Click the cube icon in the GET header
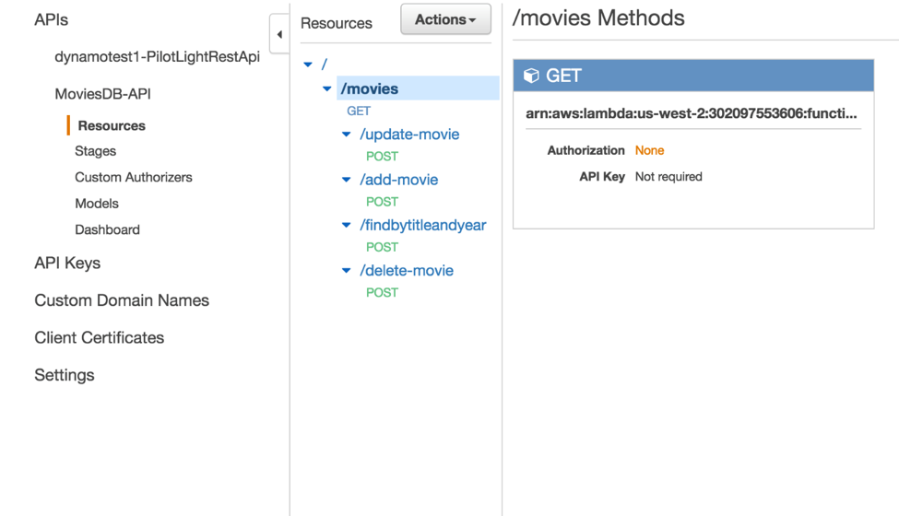This screenshot has height=516, width=899. 531,76
